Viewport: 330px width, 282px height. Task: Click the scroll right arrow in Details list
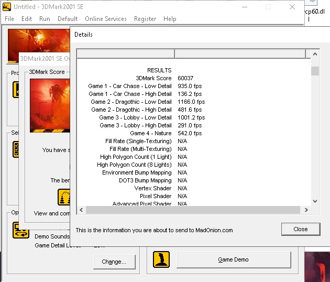click(x=306, y=210)
